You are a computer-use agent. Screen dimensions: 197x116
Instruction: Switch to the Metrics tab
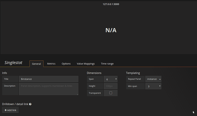pyautogui.click(x=51, y=64)
